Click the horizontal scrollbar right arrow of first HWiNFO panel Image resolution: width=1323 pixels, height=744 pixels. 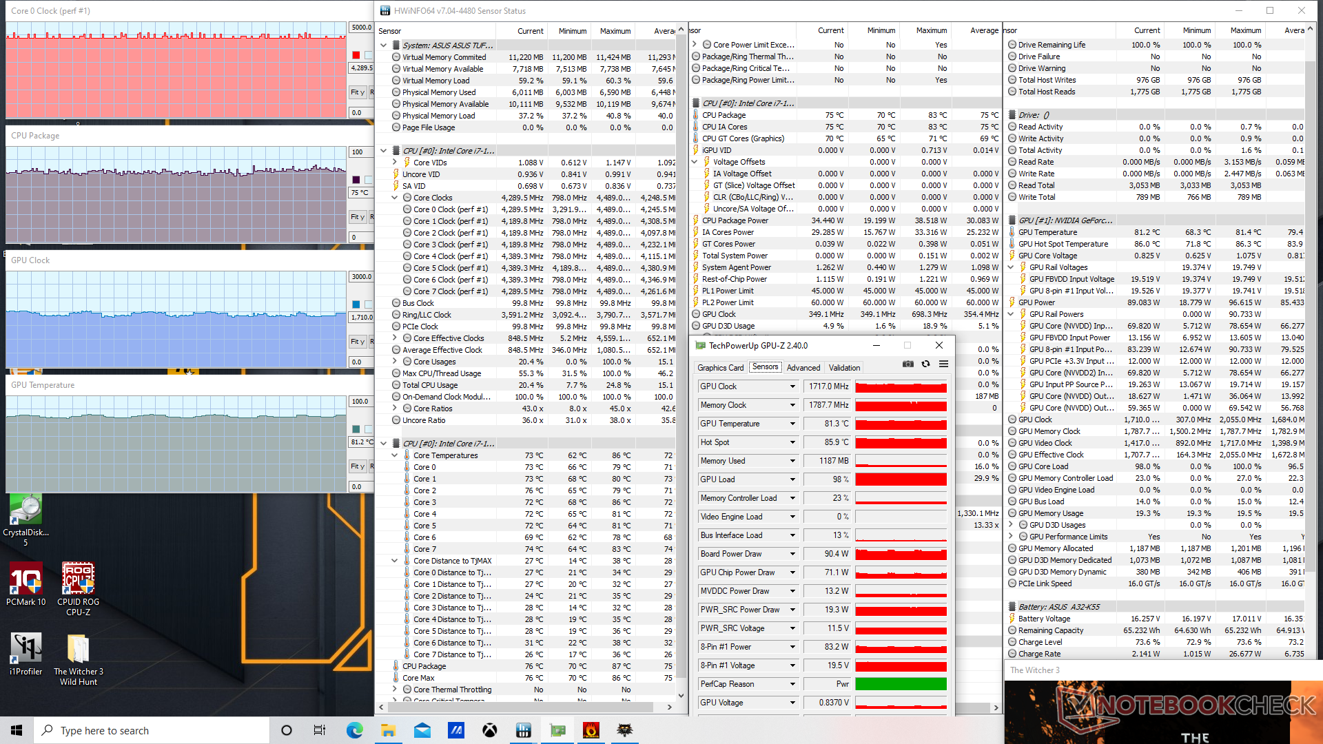pos(669,707)
